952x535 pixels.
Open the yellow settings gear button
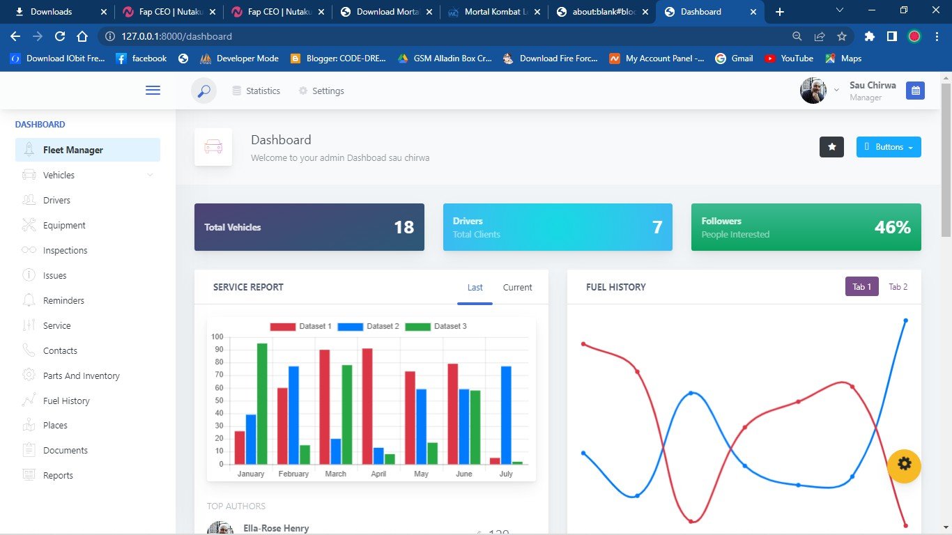[x=904, y=465]
